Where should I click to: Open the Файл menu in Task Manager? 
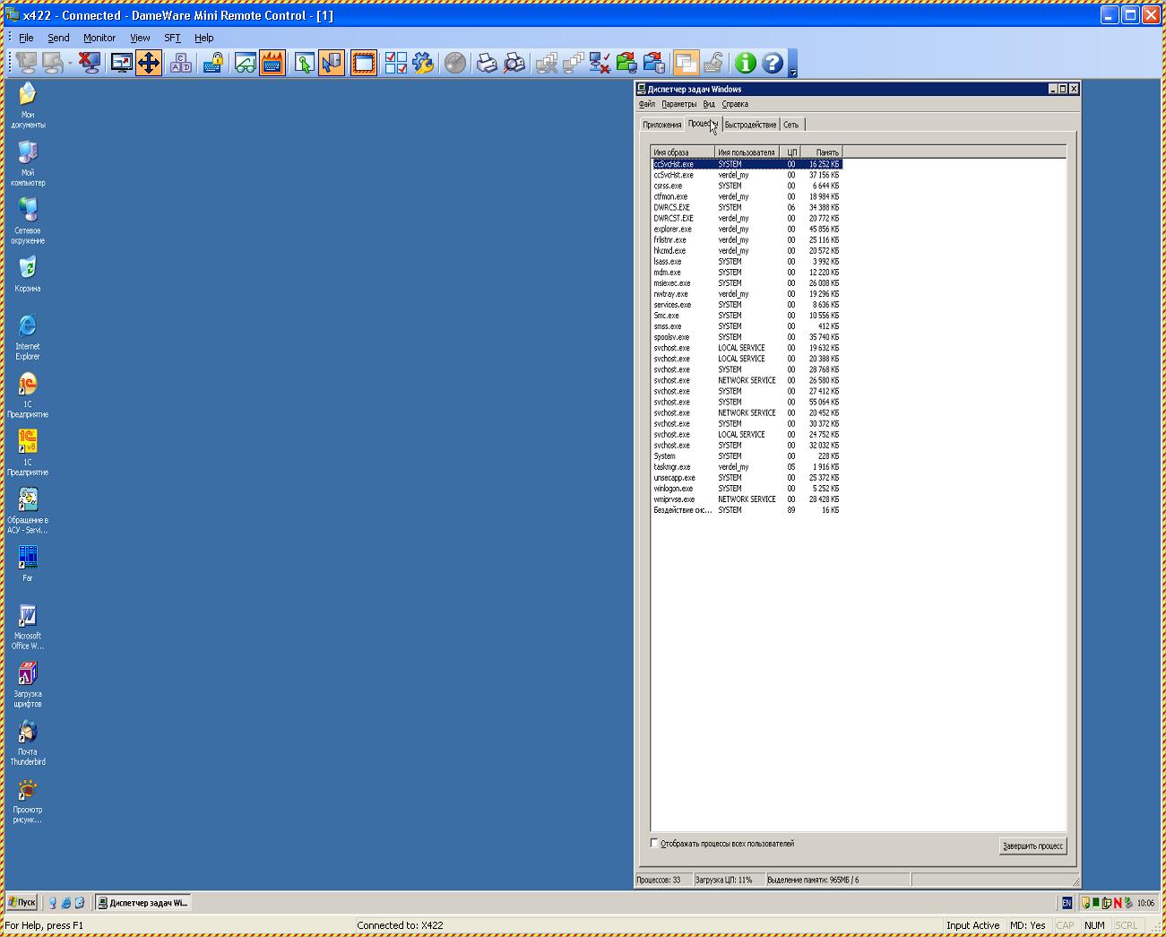click(646, 104)
